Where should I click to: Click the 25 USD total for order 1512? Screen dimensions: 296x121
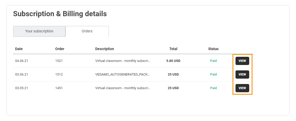pyautogui.click(x=173, y=75)
